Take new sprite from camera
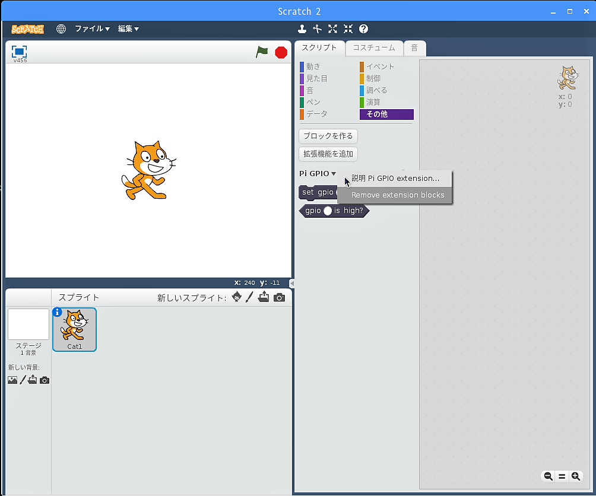The width and height of the screenshot is (596, 496). coord(280,297)
